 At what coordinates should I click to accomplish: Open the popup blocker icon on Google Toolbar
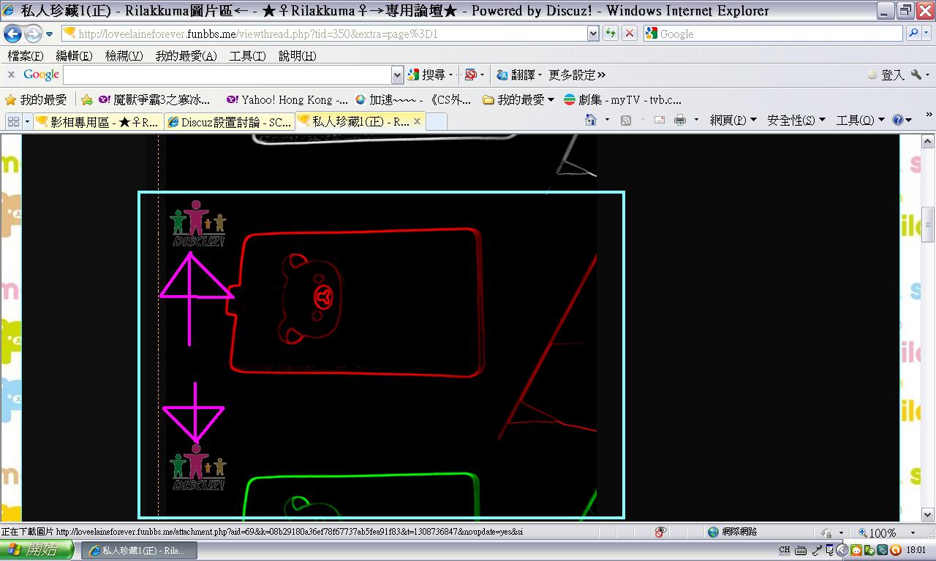click(471, 75)
